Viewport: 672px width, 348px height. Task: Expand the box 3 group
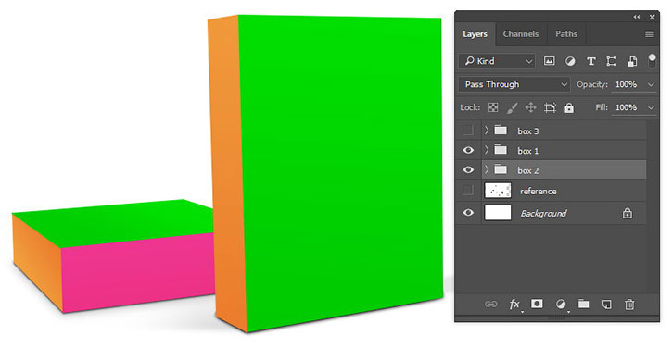coord(487,130)
